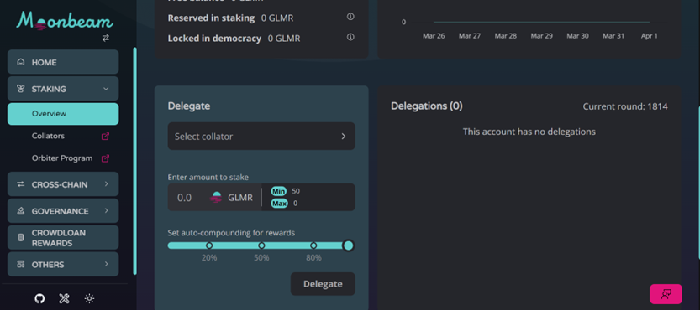Open CROWDLOAN REWARDS page
The image size is (700, 310).
point(63,238)
